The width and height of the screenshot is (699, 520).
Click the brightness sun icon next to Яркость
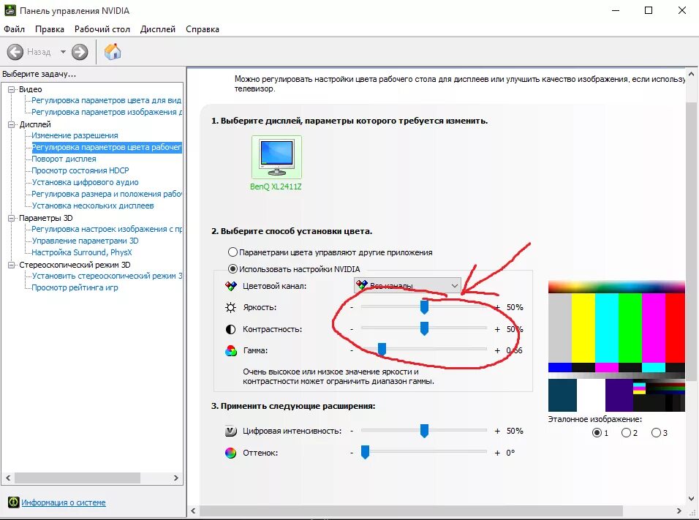pyautogui.click(x=230, y=307)
